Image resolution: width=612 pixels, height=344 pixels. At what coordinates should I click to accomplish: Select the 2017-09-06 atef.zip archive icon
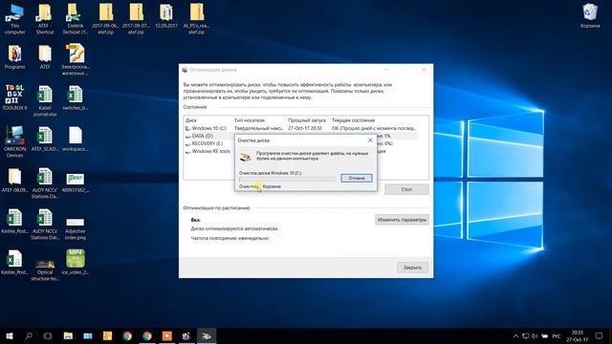pos(105,19)
